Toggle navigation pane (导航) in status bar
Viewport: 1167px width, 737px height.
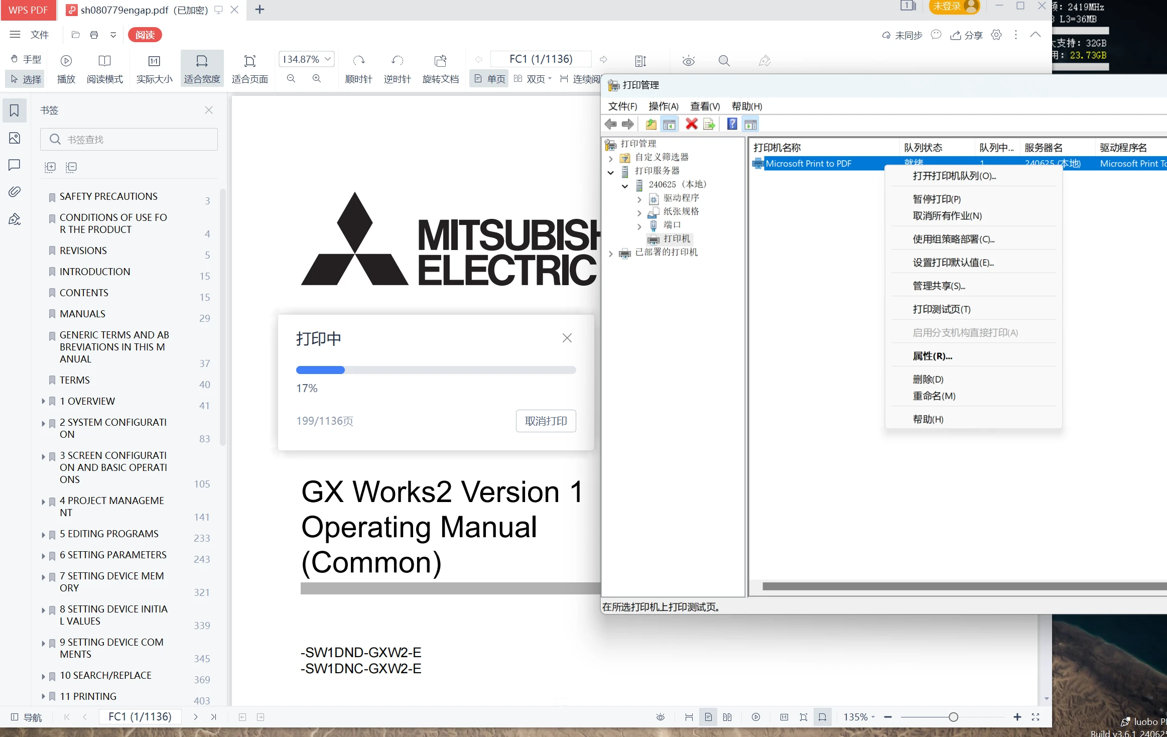pos(26,717)
